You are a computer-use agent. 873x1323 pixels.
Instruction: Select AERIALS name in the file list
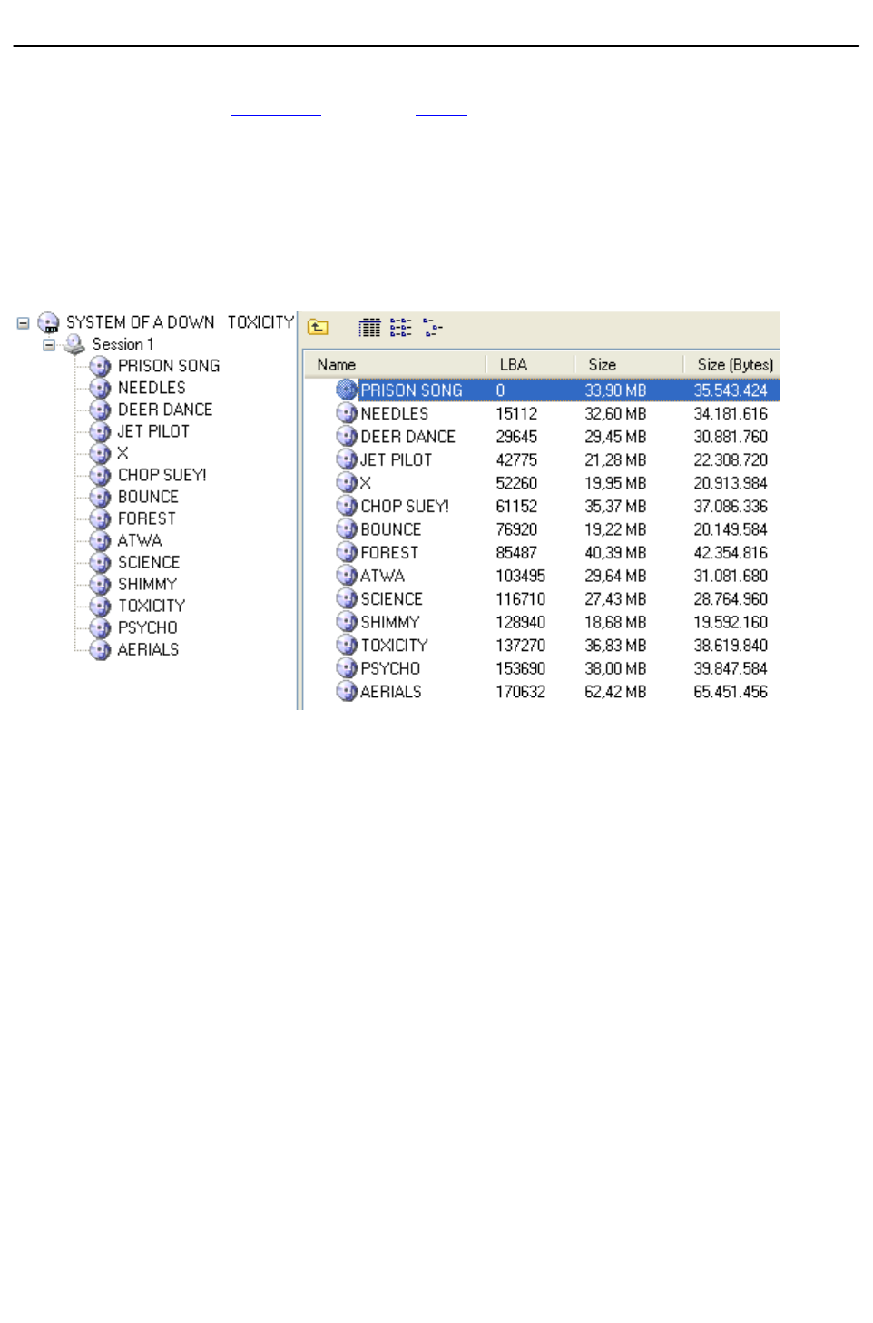391,691
